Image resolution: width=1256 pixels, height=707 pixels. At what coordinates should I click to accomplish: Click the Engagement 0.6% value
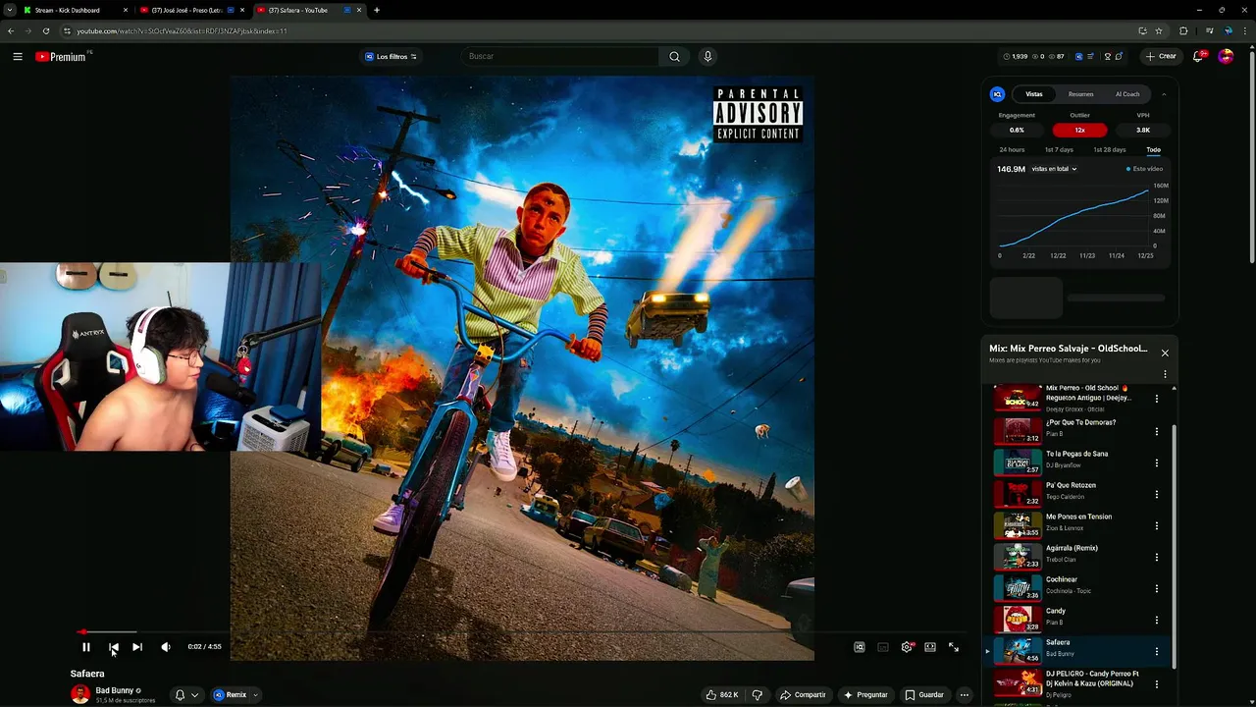coord(1017,130)
